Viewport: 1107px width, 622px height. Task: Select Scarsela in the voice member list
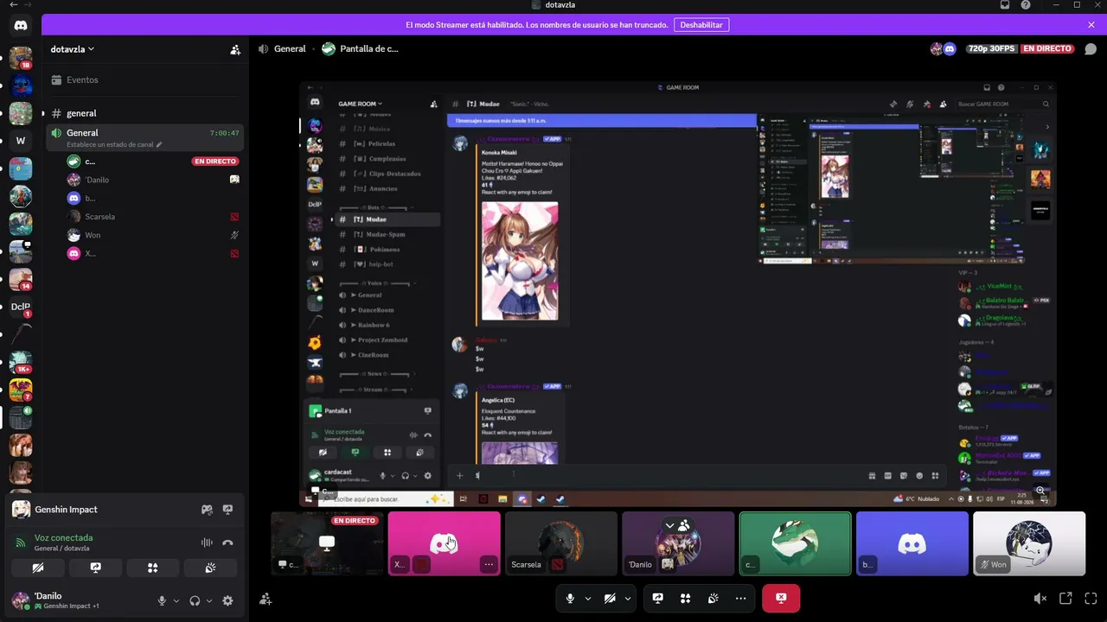coord(152,217)
